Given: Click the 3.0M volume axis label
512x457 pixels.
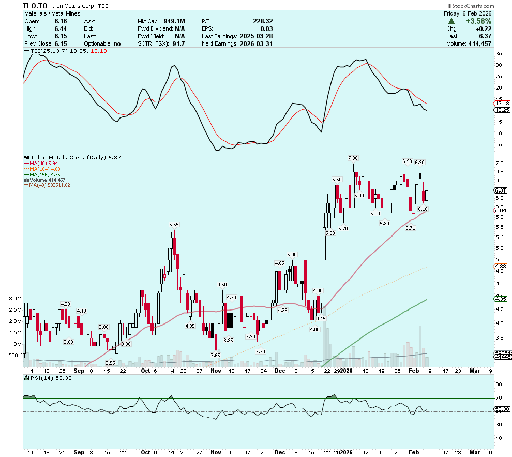Looking at the screenshot, I should coord(16,299).
